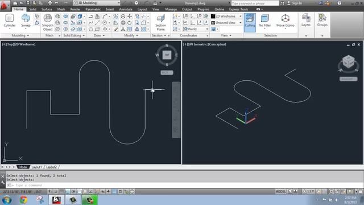This screenshot has width=364, height=205.
Task: Choose the Spline tool in Draw panel
Action: 91,23
